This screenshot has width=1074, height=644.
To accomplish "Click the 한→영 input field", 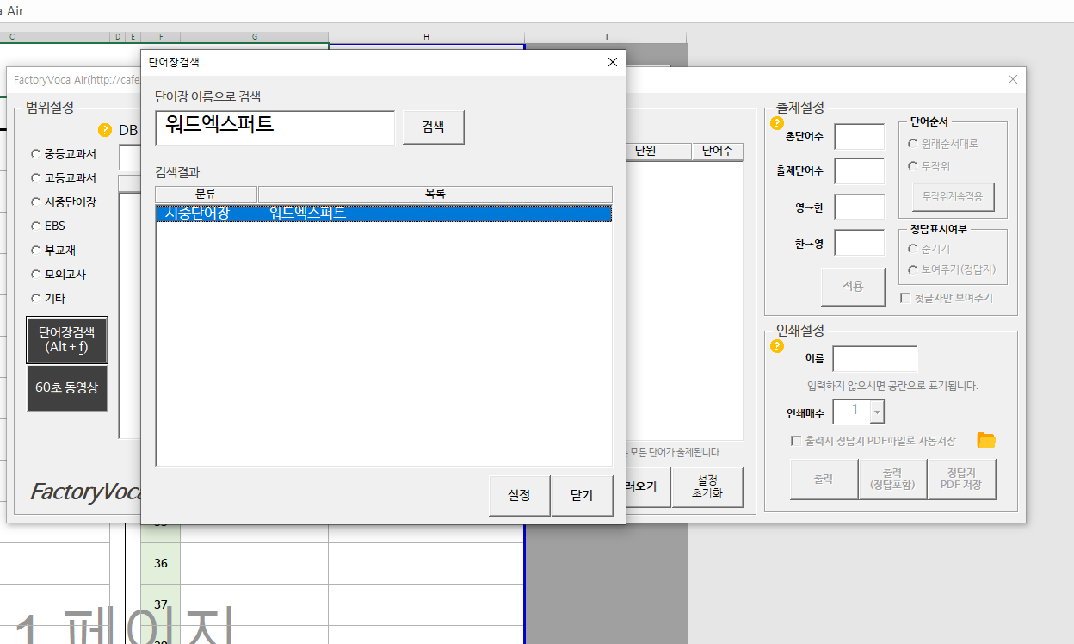I will (859, 243).
